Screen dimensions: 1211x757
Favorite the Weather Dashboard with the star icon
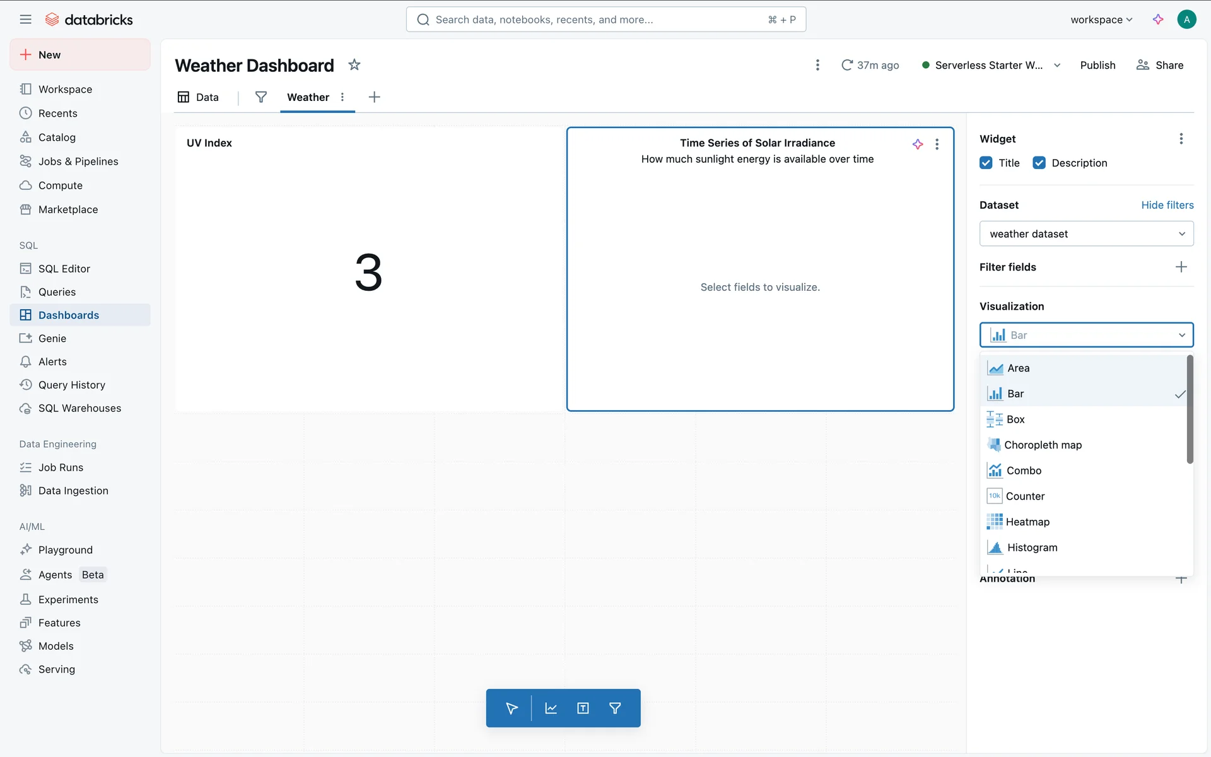coord(354,65)
